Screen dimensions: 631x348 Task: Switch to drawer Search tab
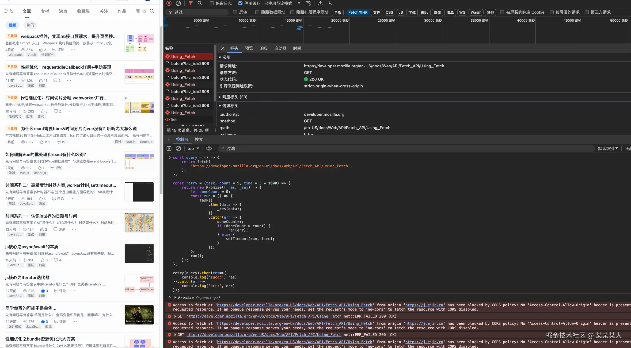[199, 140]
